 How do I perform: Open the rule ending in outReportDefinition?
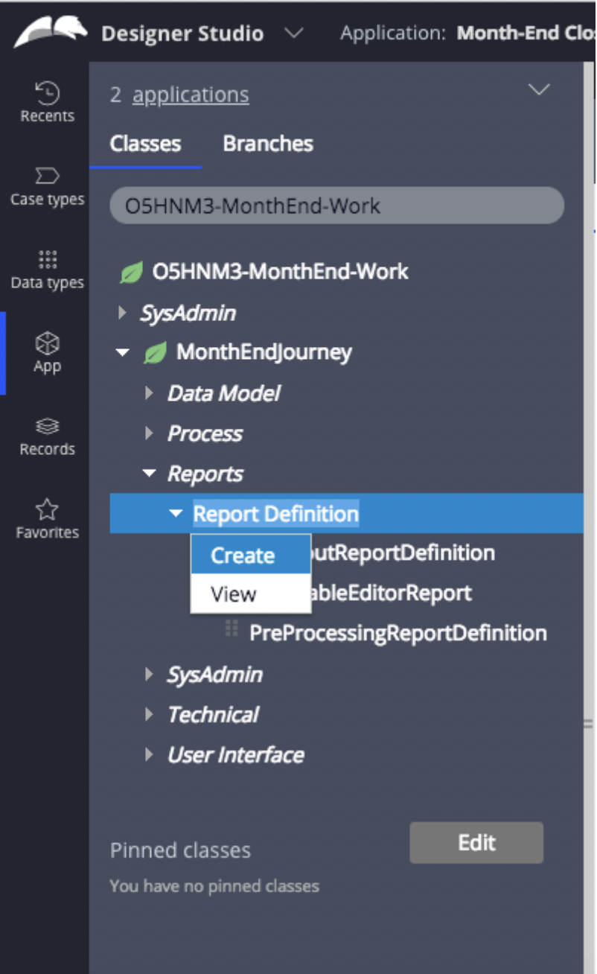pyautogui.click(x=403, y=553)
